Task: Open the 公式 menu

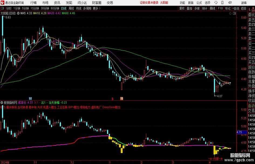Action: pos(199,3)
